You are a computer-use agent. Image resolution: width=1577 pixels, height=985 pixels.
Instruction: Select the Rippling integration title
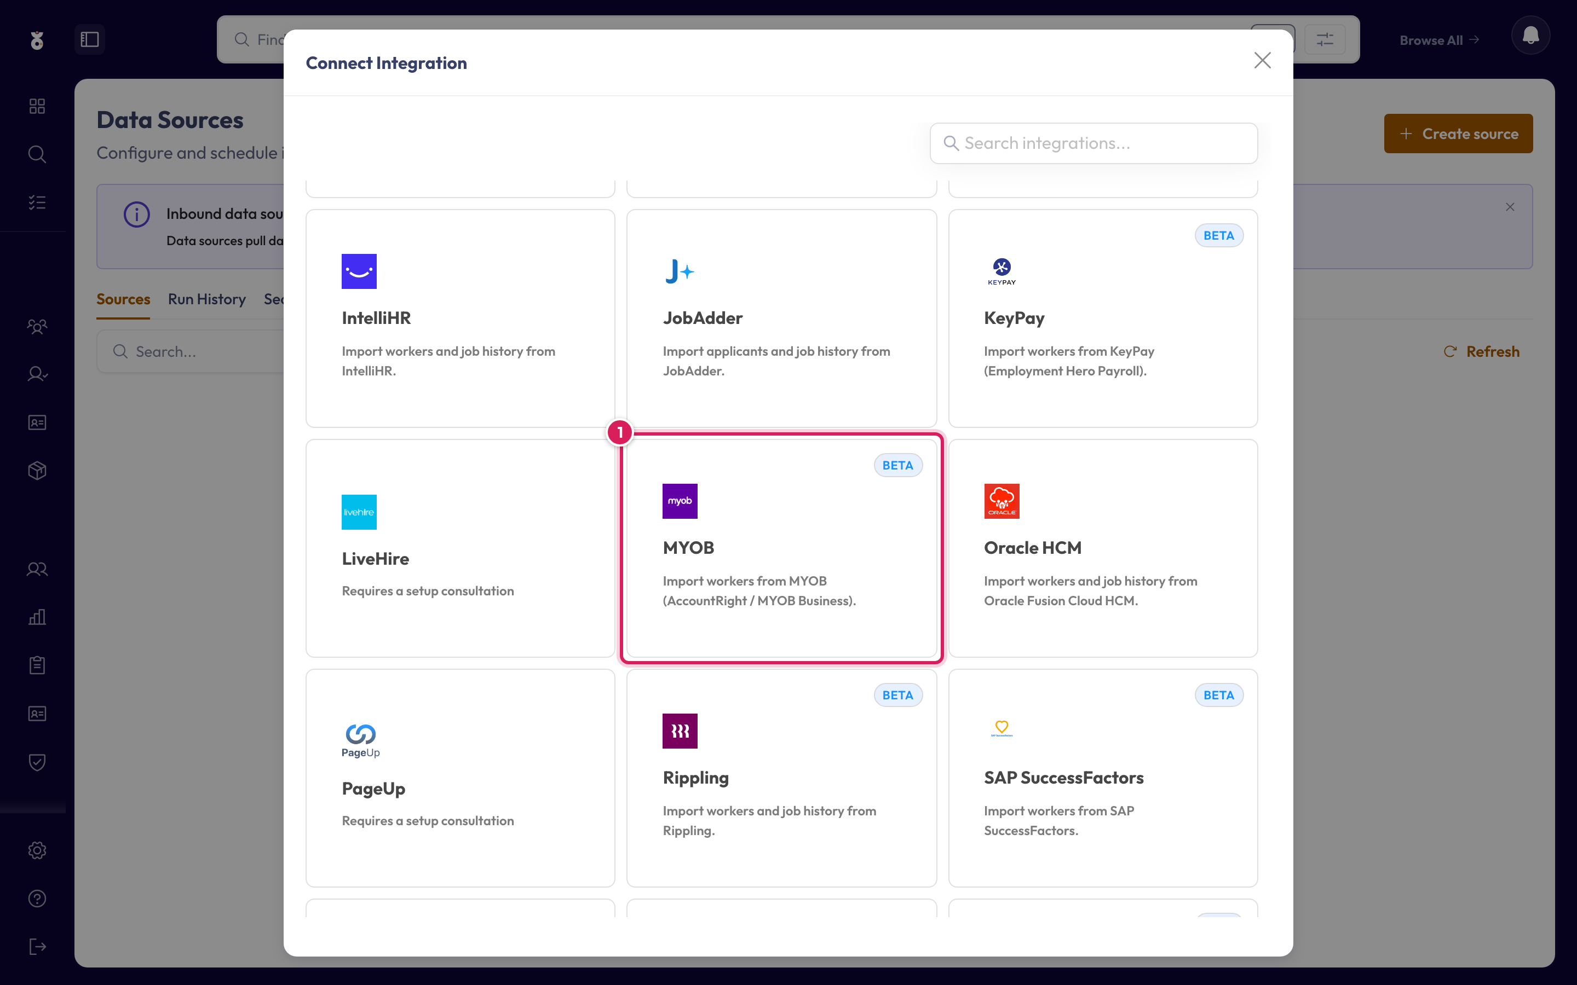tap(695, 778)
